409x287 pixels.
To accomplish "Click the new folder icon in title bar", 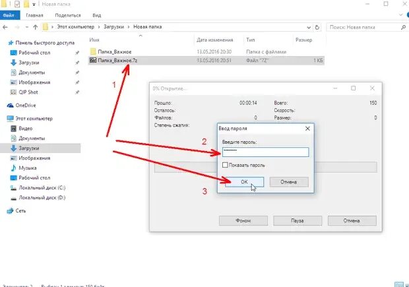I will 26,4.
